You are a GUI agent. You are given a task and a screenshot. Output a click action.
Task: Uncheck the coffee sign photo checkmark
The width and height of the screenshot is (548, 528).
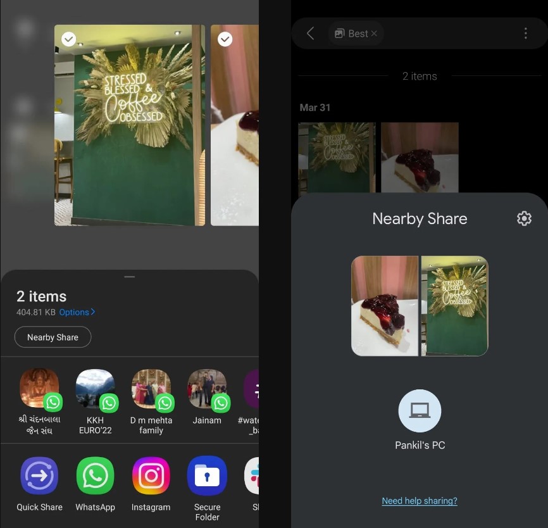coord(68,39)
